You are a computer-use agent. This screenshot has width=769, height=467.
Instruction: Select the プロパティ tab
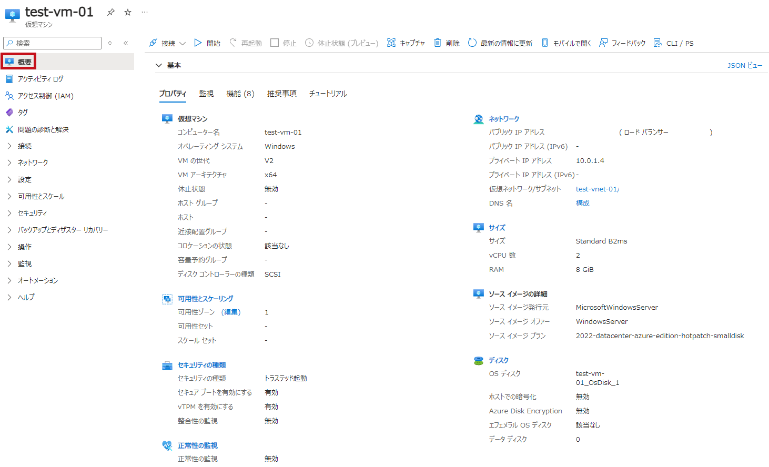click(x=173, y=94)
